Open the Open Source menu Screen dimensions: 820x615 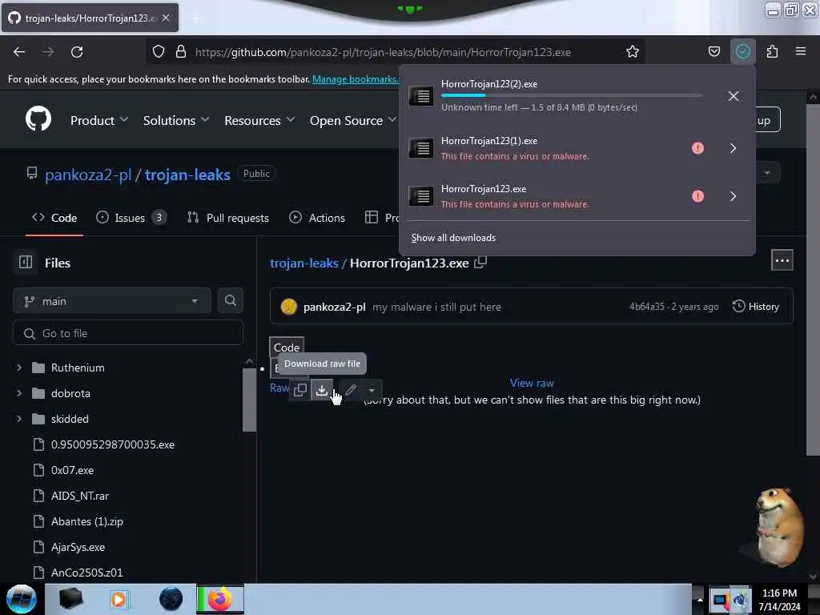(x=353, y=120)
